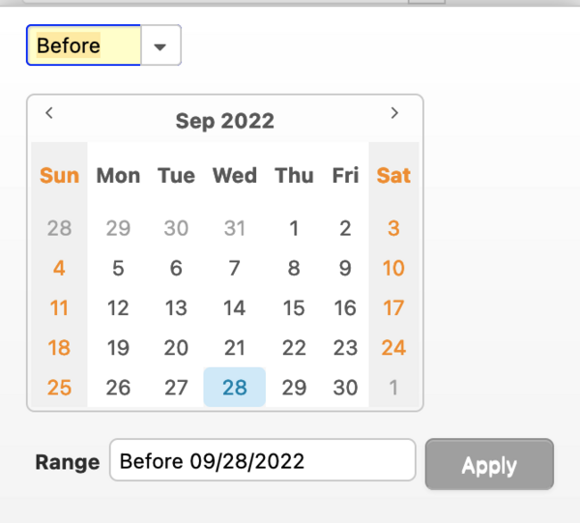
Task: Select Wednesday September 7
Action: pyautogui.click(x=234, y=269)
